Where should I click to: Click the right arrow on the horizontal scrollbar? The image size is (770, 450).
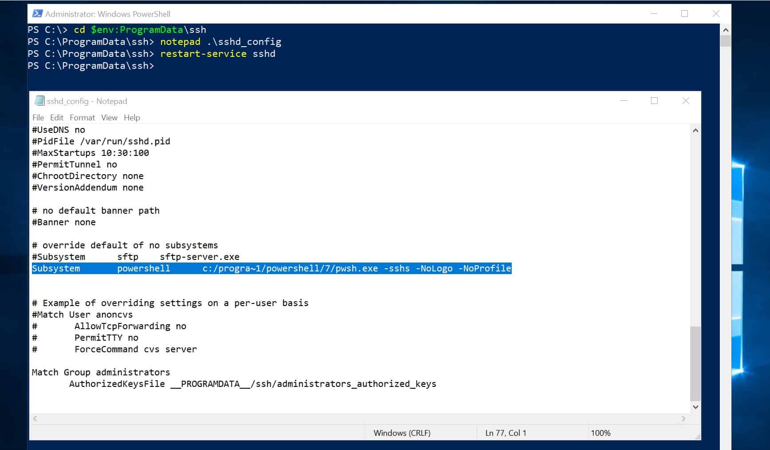pos(684,418)
